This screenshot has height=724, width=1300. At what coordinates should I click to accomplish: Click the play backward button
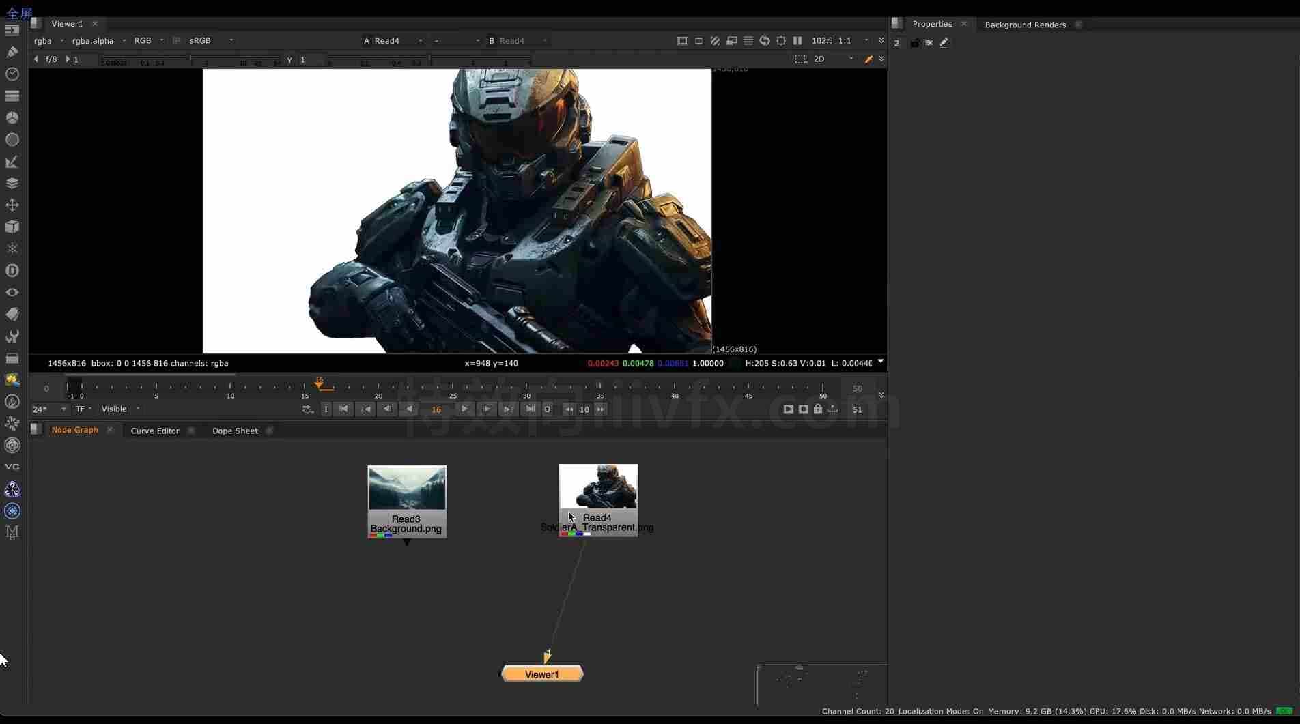click(x=409, y=409)
